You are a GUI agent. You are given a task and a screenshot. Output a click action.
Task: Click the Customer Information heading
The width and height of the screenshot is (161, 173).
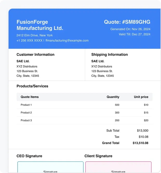[35, 55]
